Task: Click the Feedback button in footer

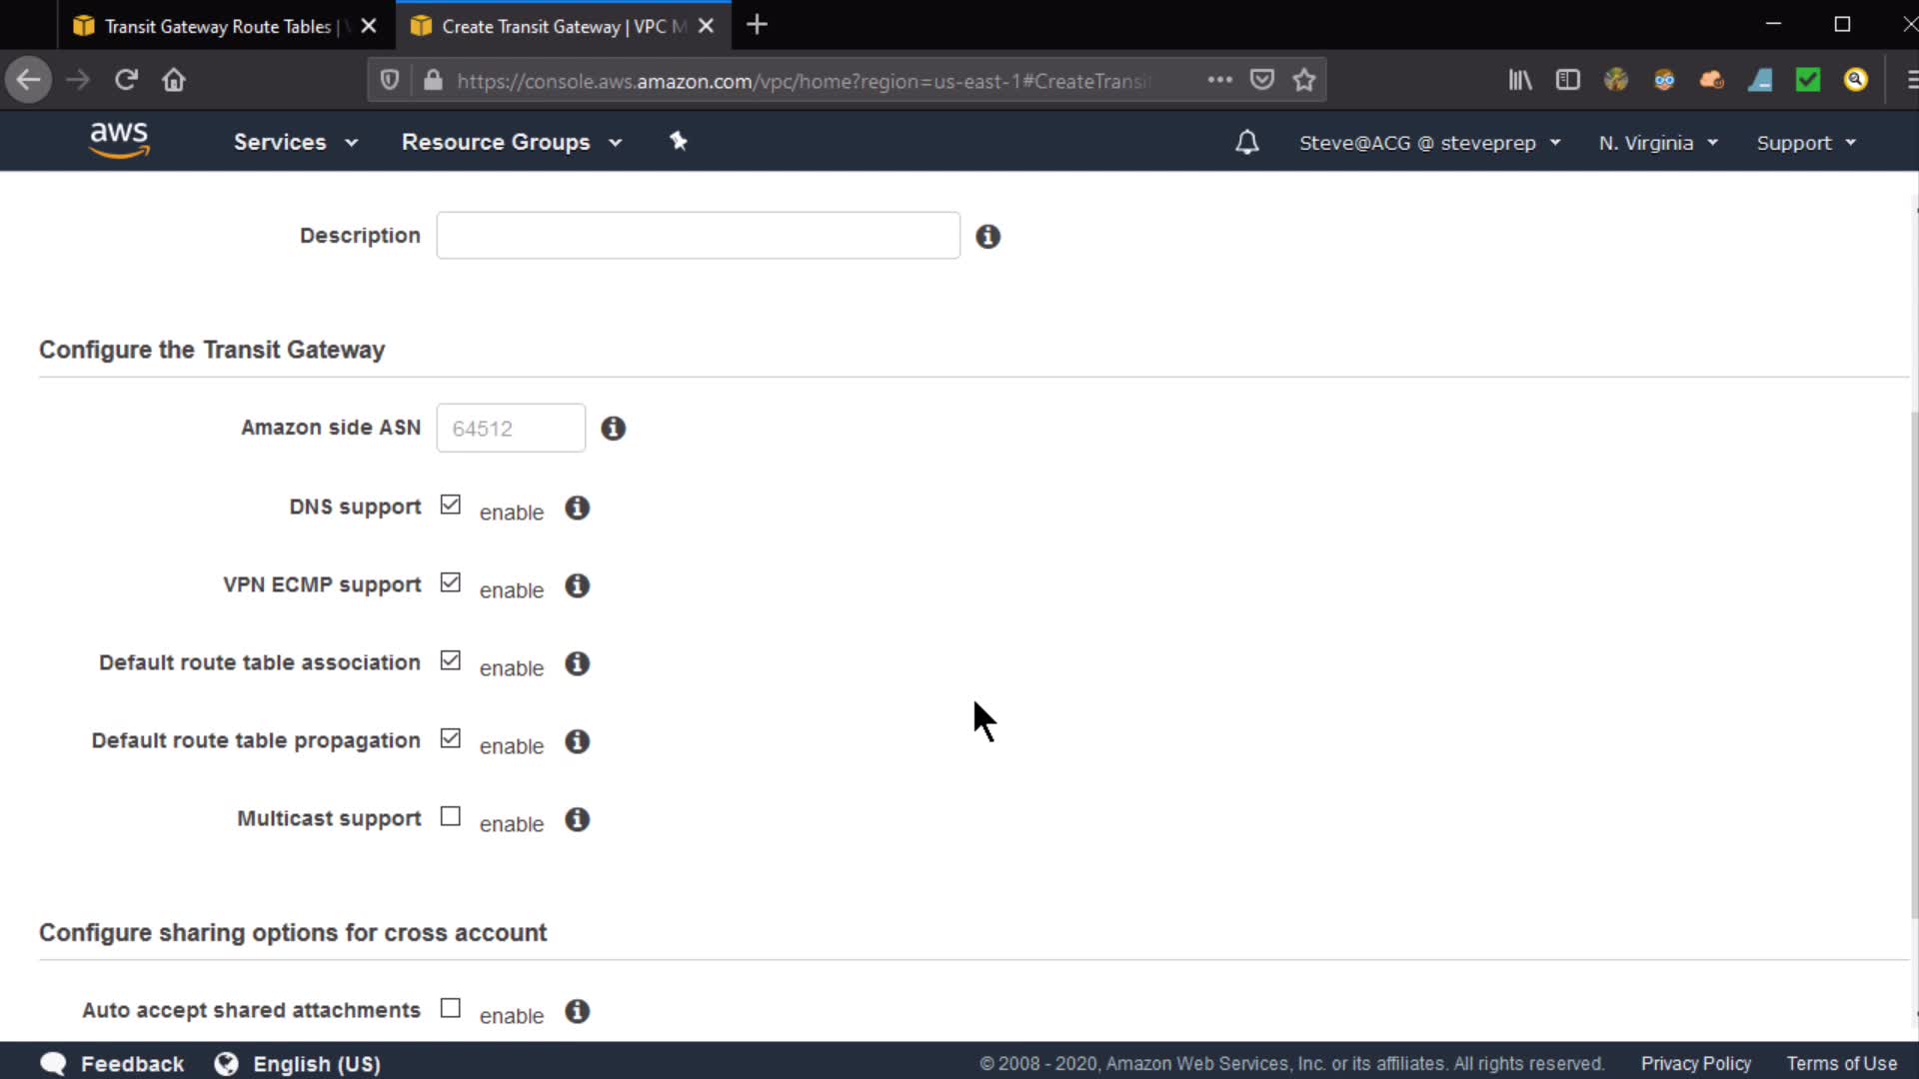Action: pos(113,1064)
